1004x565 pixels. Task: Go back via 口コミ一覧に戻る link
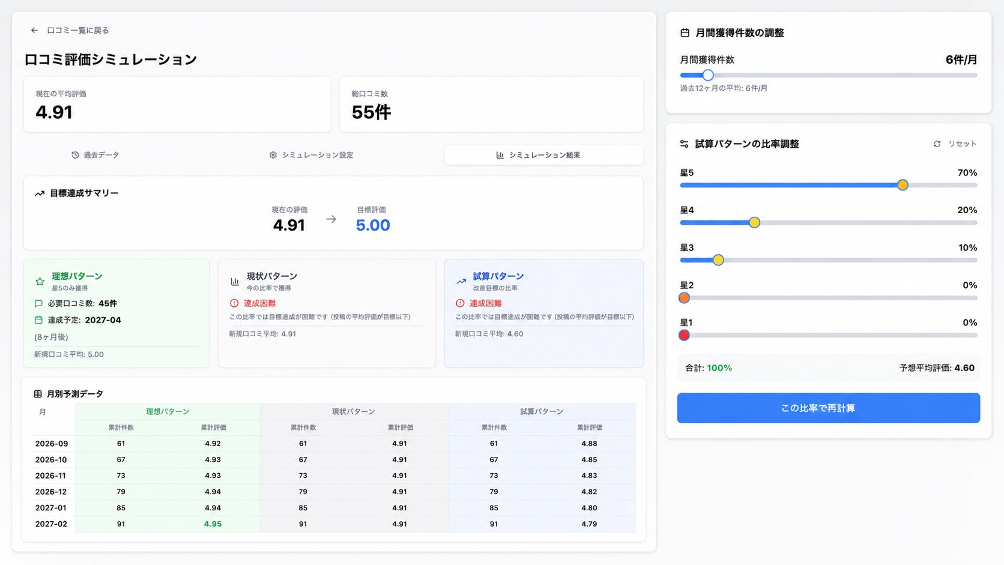pyautogui.click(x=77, y=30)
